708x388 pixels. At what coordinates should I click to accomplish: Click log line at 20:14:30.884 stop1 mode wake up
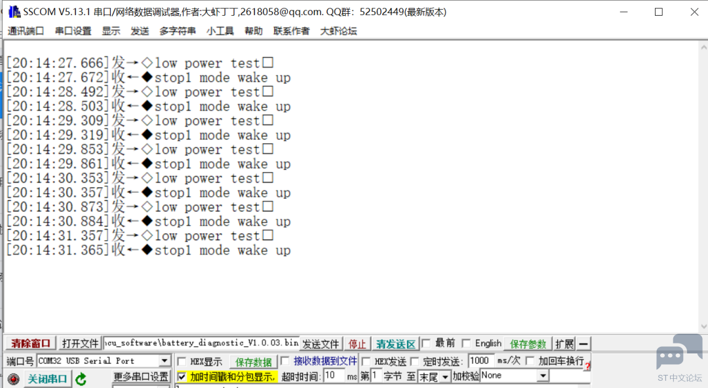[149, 222]
